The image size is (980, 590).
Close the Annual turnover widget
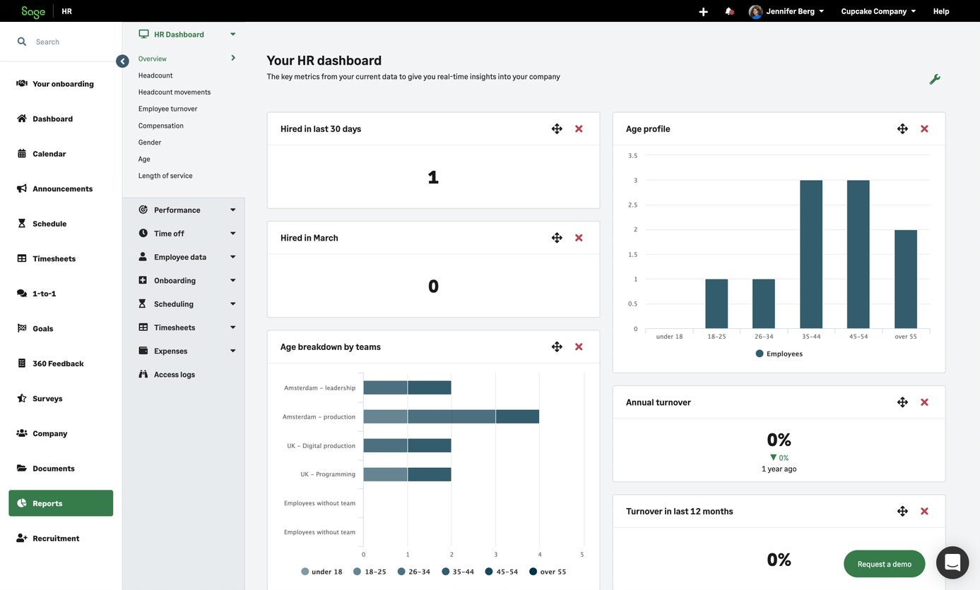click(924, 402)
